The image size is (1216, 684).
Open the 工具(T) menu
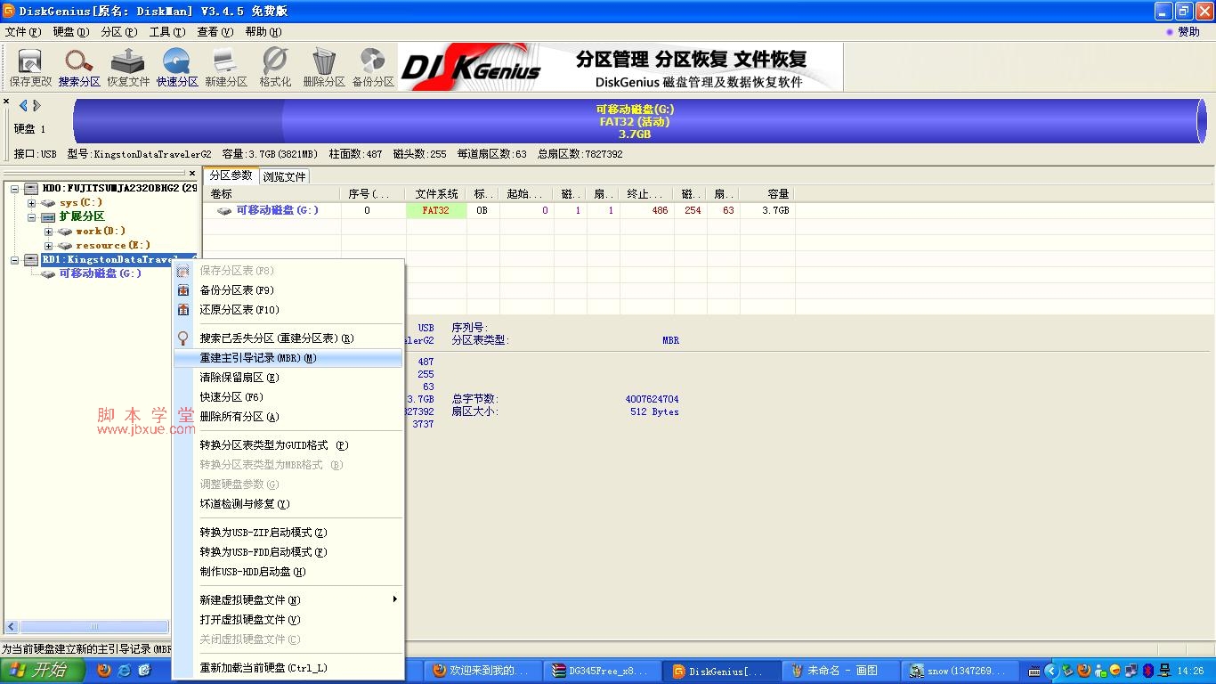click(166, 31)
